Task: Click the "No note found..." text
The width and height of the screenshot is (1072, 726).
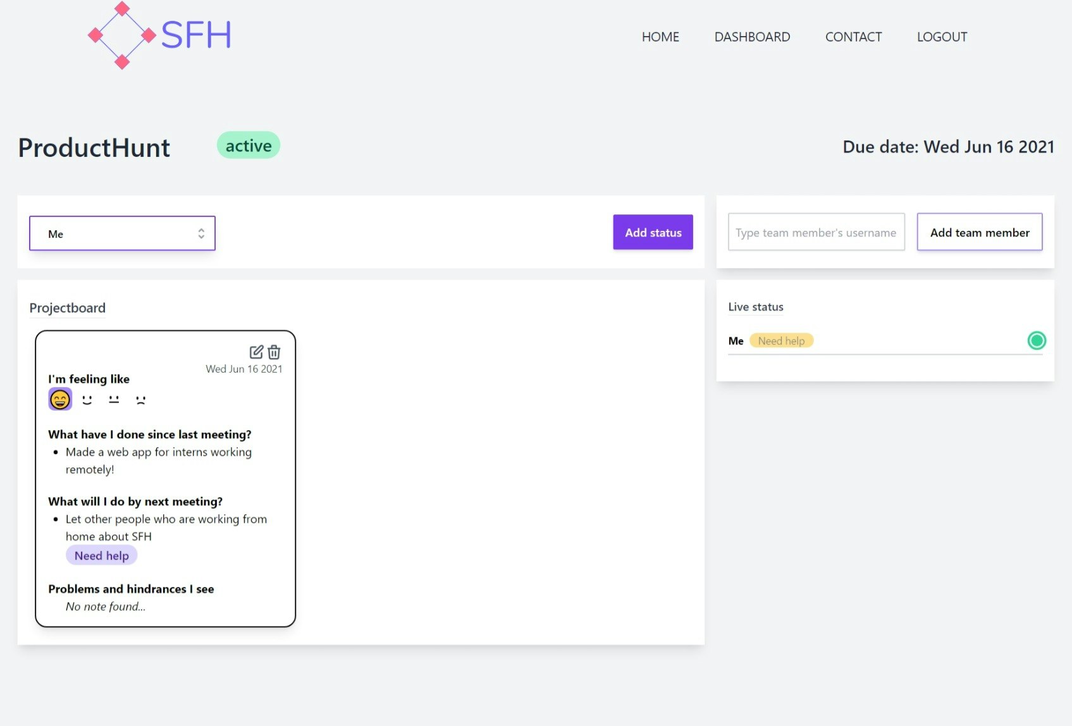Action: [x=106, y=606]
